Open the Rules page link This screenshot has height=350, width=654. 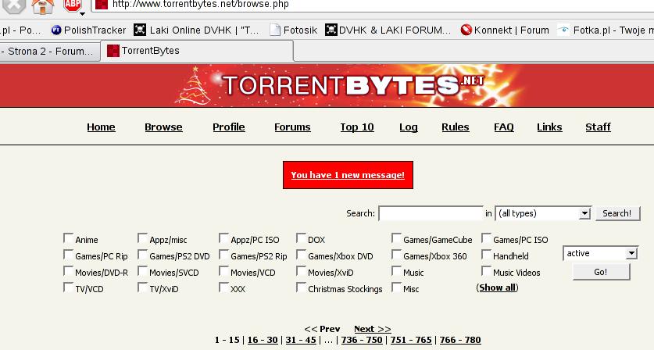coord(456,127)
